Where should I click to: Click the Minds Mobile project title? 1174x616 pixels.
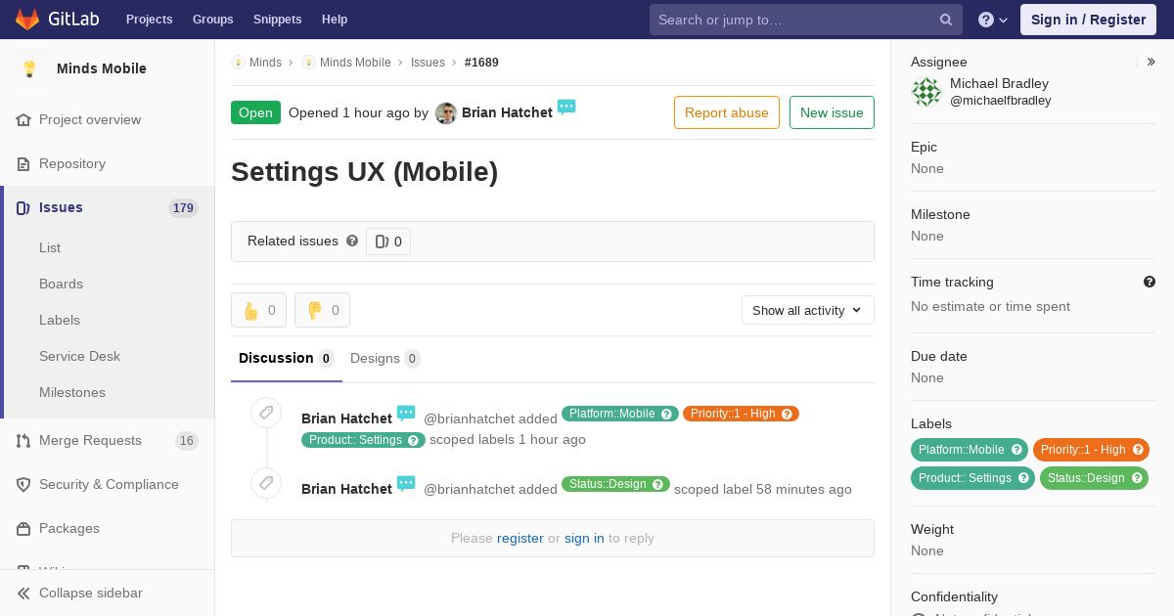coord(102,68)
